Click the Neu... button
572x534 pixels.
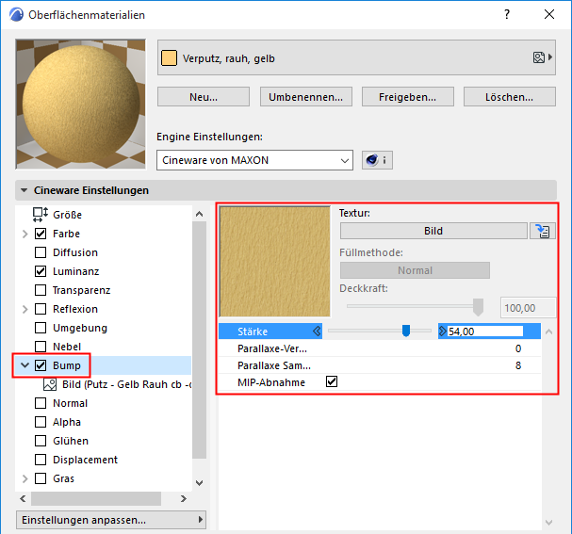point(204,97)
